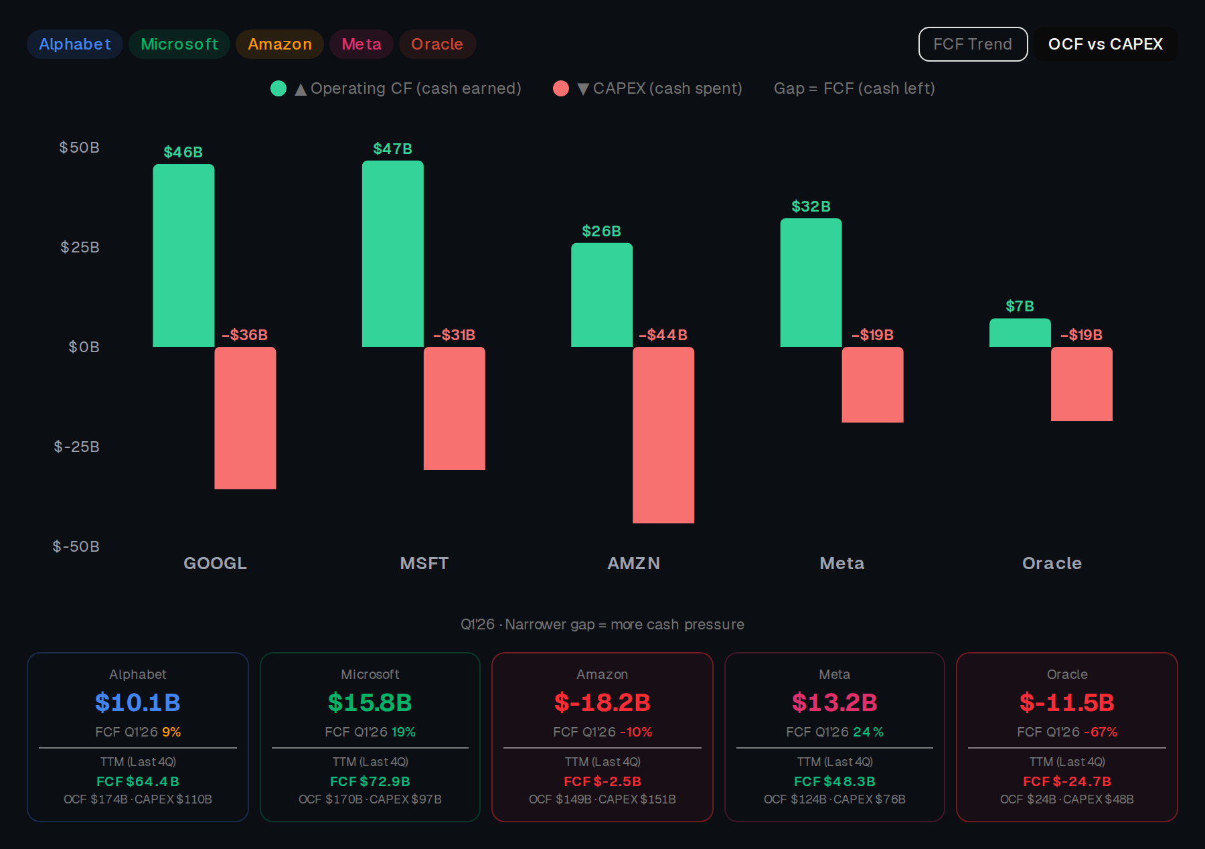This screenshot has width=1205, height=849.
Task: Click the $50B y-axis tick label
Action: pos(80,147)
